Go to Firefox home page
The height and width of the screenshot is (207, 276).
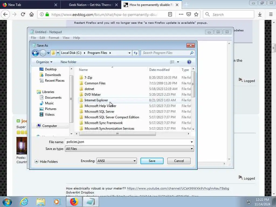click(x=32, y=15)
